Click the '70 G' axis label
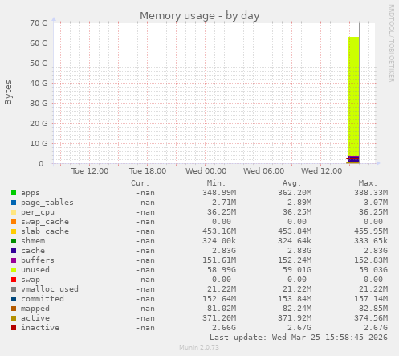Screen dimensions: 399x356 pos(39,23)
